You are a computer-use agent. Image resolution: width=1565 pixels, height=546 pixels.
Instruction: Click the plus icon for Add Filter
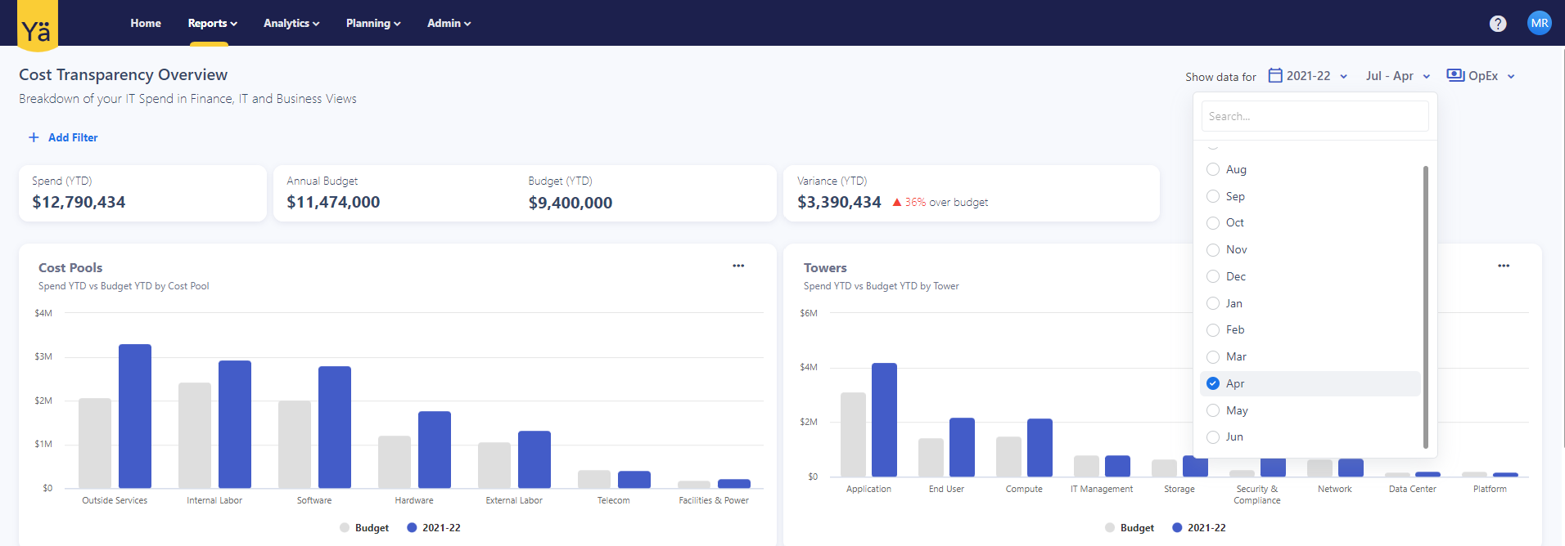pos(34,137)
